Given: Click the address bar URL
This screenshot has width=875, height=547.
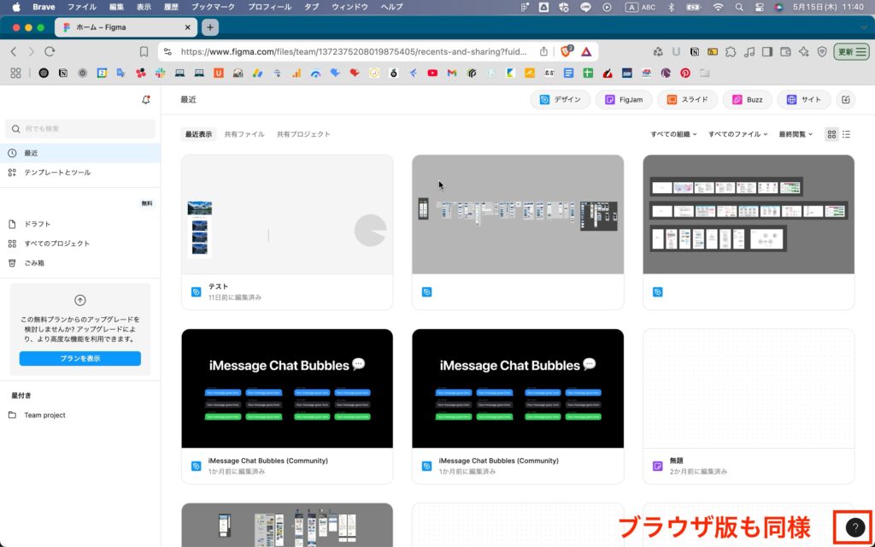Looking at the screenshot, I should [354, 52].
